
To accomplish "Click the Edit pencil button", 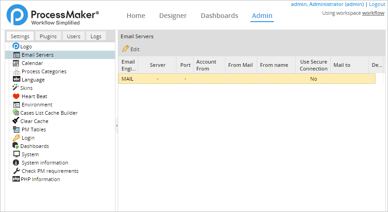I will point(131,49).
